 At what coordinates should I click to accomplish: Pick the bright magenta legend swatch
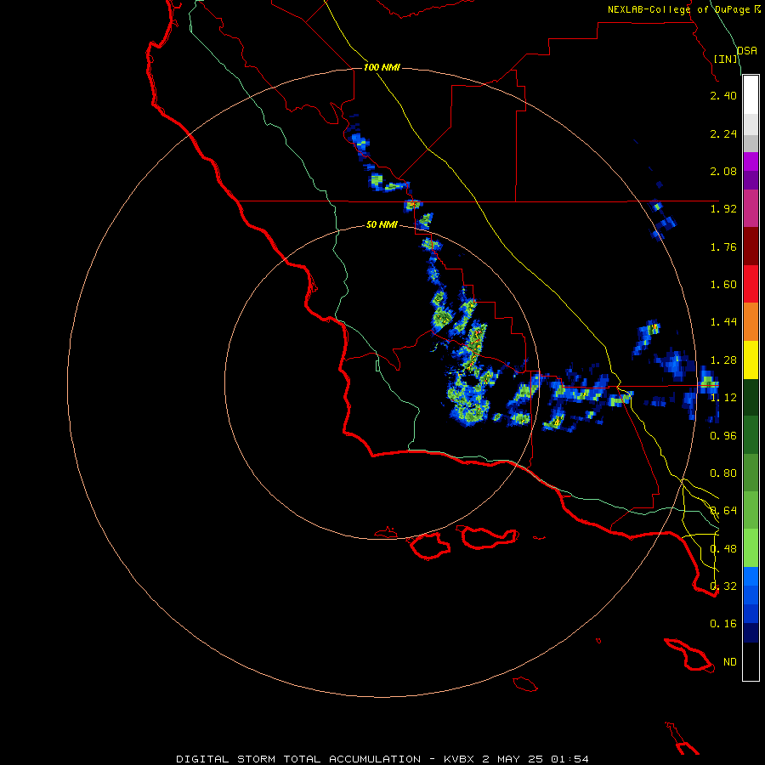(x=751, y=161)
